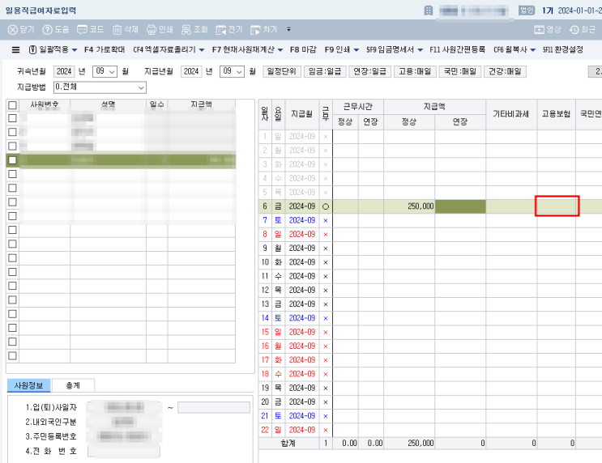Image resolution: width=602 pixels, height=463 pixels.
Task: Expand the 일괄적용 dropdown arrow
Action: [75, 50]
